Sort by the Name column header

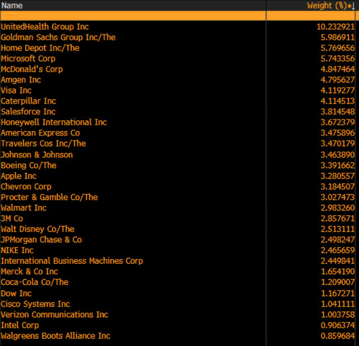click(12, 5)
